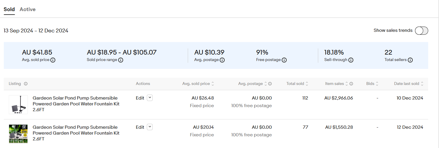Viewport: 439px width, 148px height.
Task: Click info icon next to Listing header
Action: click(26, 84)
